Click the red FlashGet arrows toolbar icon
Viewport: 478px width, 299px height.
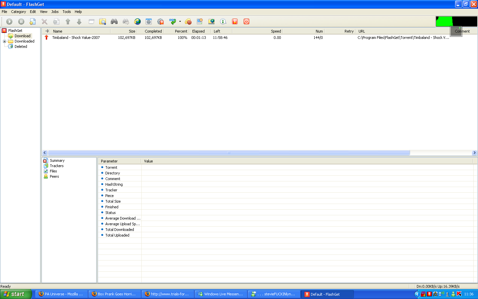235,22
